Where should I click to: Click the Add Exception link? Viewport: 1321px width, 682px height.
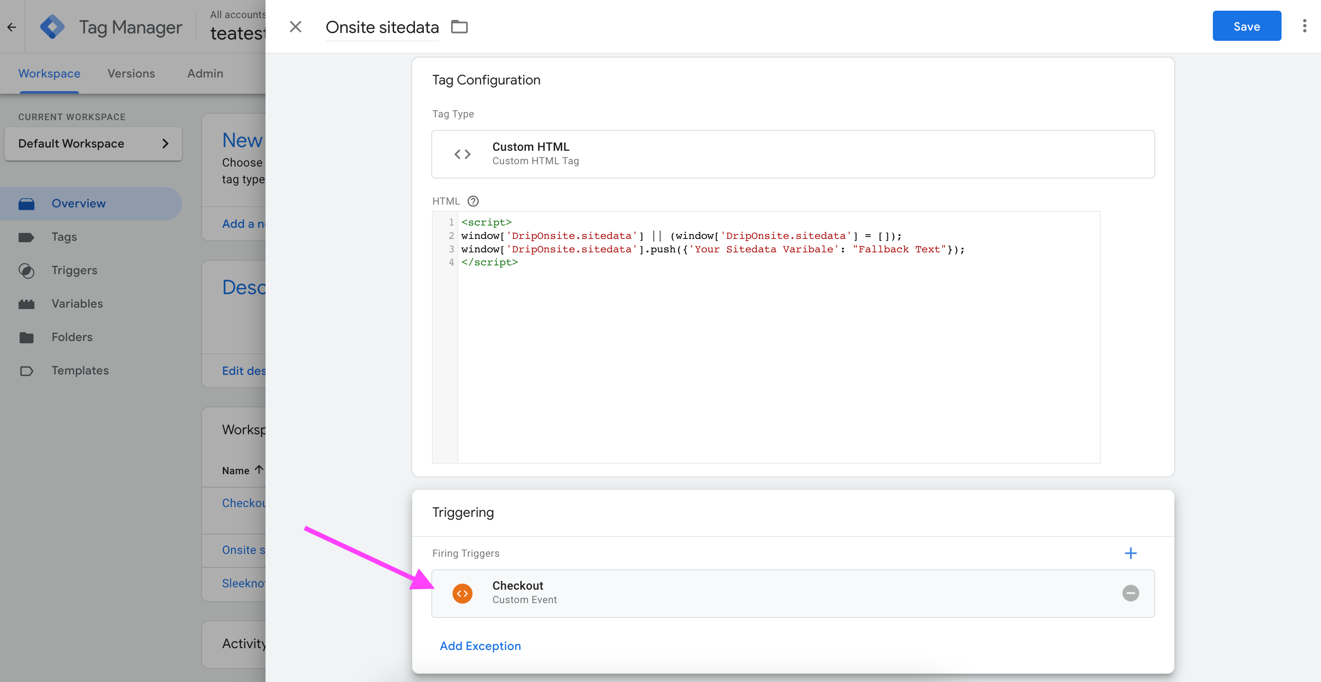pos(480,646)
